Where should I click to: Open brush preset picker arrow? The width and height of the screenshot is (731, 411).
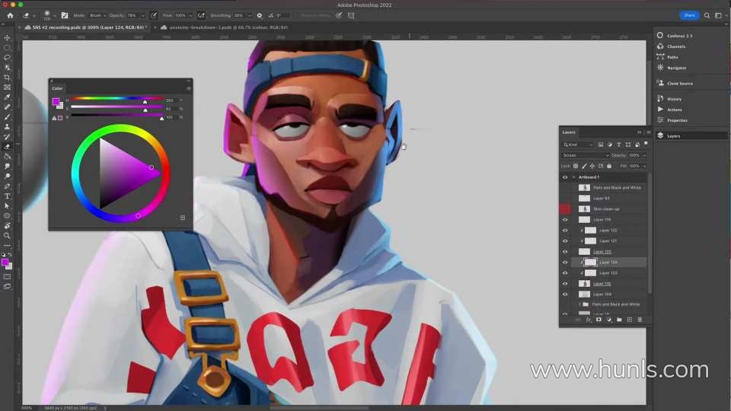click(55, 15)
